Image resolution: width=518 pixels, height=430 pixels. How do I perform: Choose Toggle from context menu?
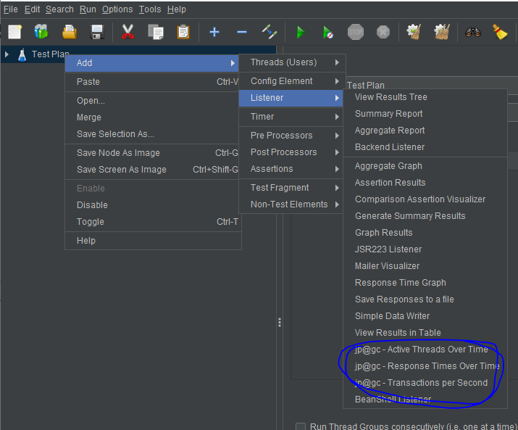point(152,222)
